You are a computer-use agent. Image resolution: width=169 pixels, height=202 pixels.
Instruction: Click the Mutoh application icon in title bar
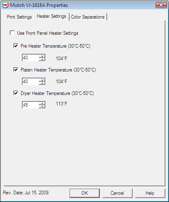6,5
